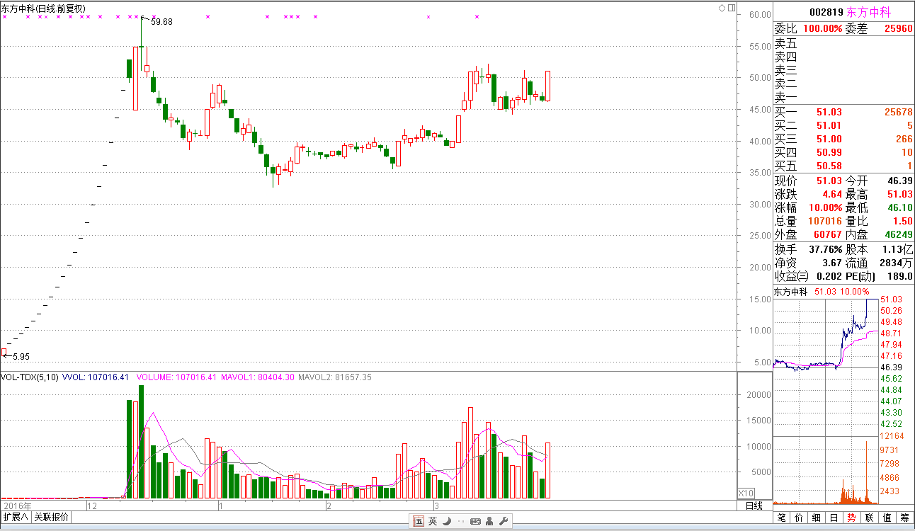Click the 委比 100.00% value
Screen dimensions: 915x531
[822, 29]
